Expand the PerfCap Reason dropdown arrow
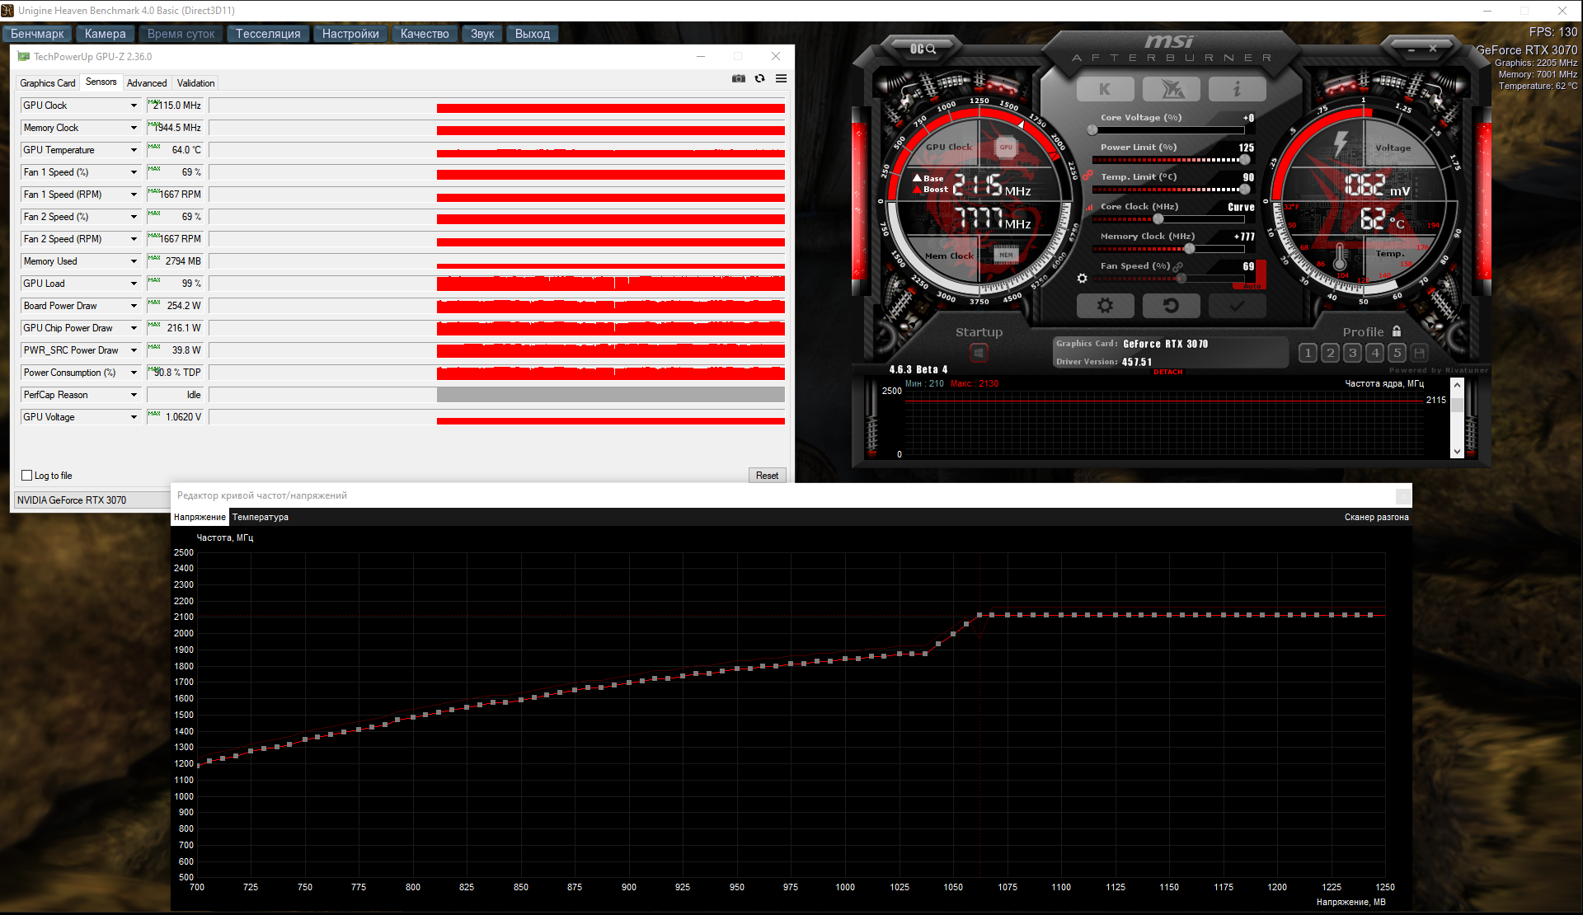Screen dimensions: 1583x915 134,395
